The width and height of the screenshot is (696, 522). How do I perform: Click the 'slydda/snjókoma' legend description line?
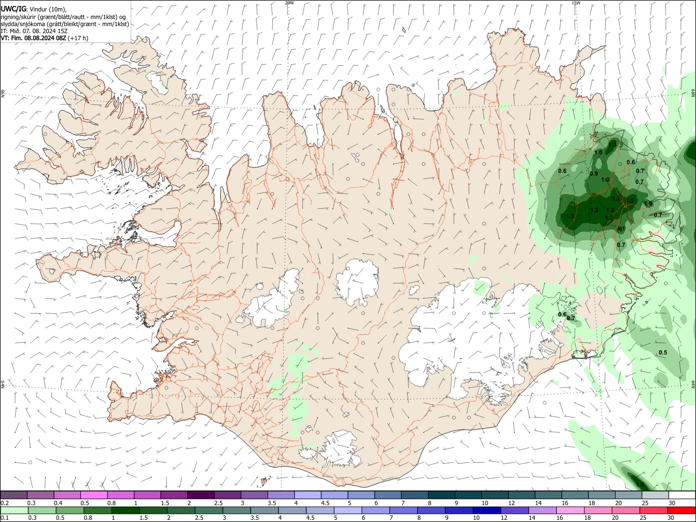click(x=65, y=24)
